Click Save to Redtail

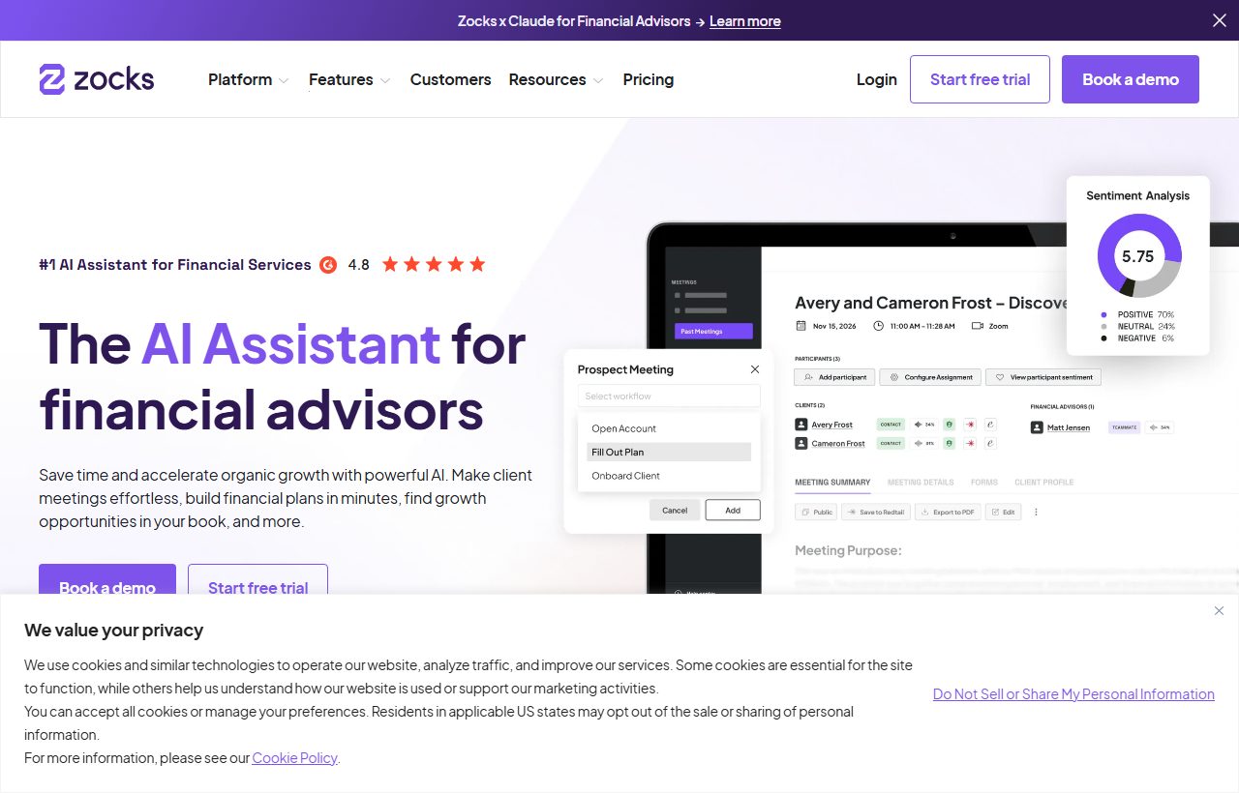[877, 512]
